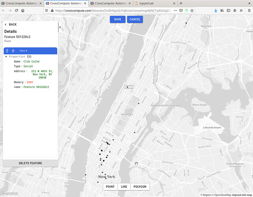Open the page actions ellipsis menu
This screenshot has width=253, height=197.
[x=175, y=11]
